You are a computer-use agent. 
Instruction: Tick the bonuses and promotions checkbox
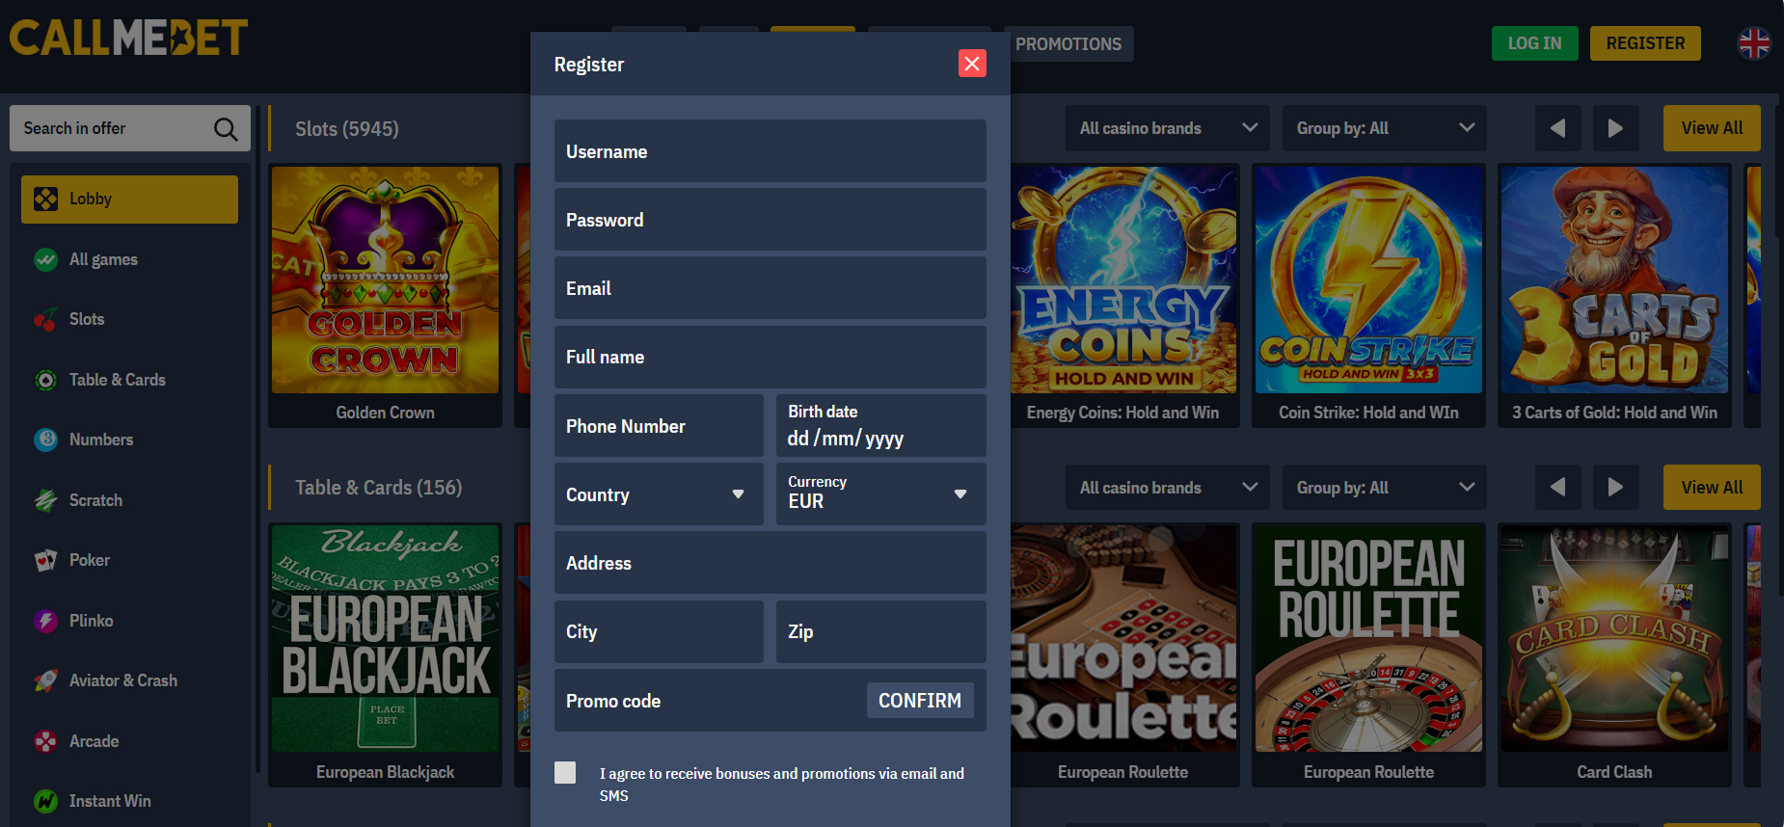pyautogui.click(x=565, y=773)
